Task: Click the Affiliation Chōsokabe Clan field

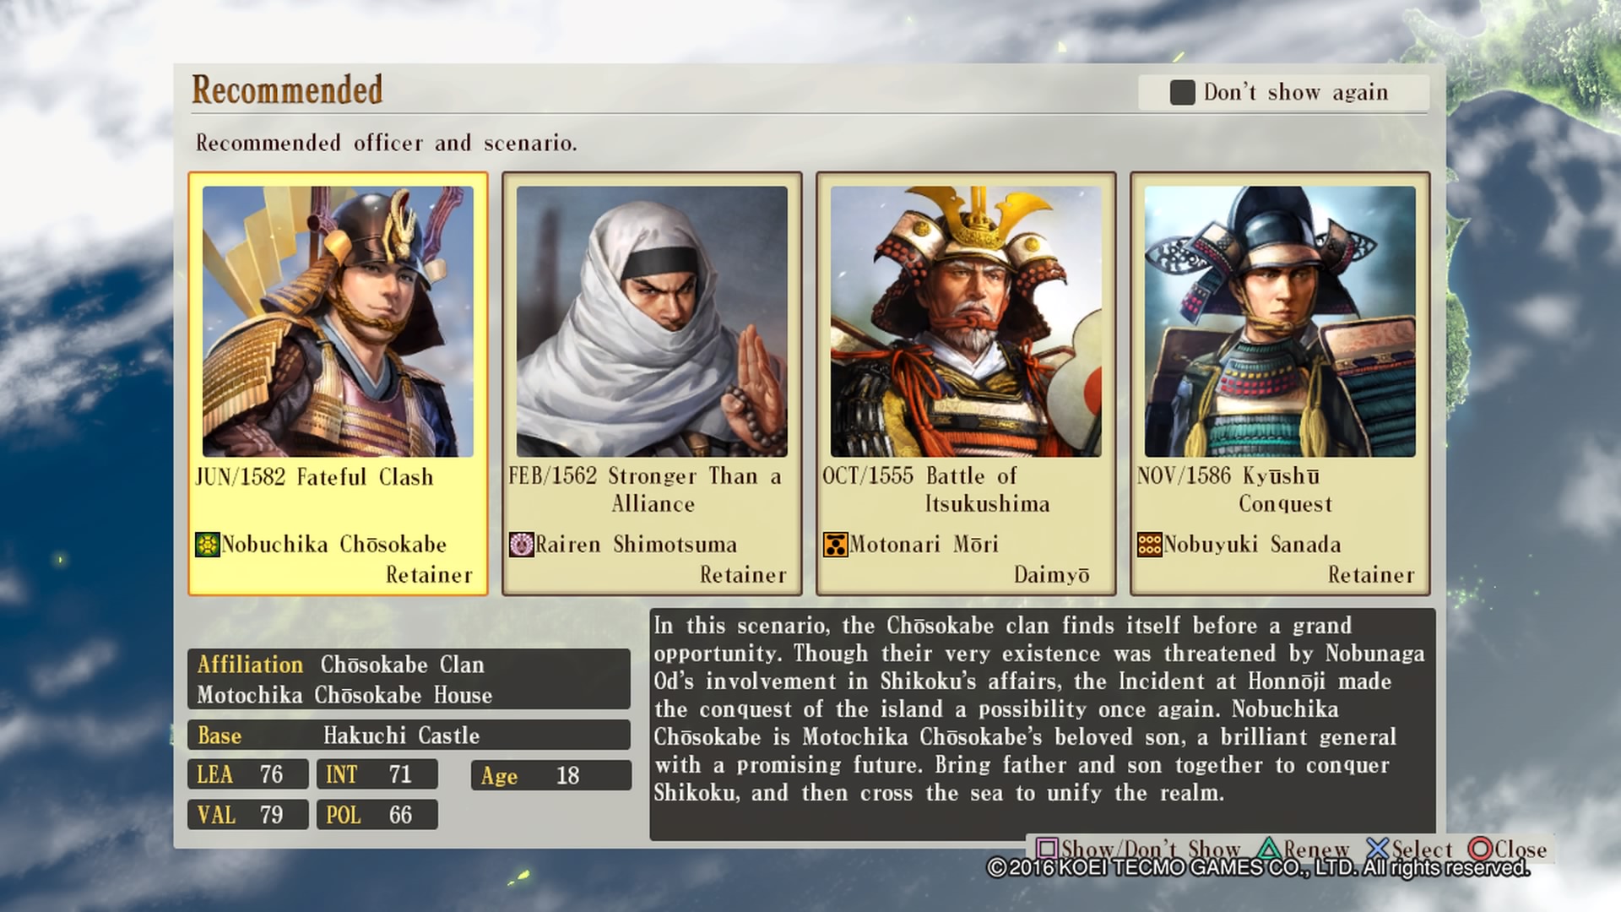Action: (409, 679)
